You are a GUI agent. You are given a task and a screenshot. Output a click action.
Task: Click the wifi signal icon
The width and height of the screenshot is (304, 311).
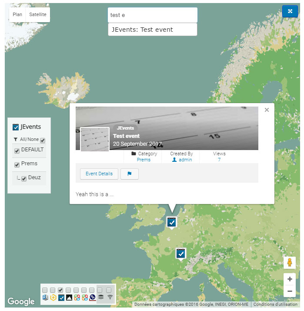coord(110,297)
